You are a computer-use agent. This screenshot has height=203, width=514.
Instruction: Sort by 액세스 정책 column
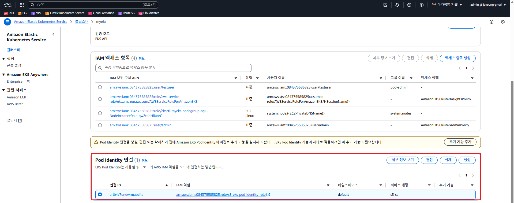click(472, 78)
